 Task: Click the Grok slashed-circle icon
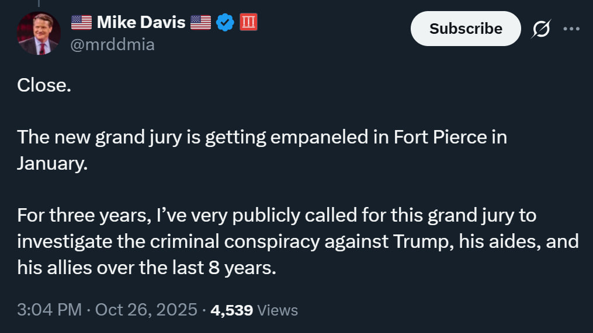click(542, 29)
